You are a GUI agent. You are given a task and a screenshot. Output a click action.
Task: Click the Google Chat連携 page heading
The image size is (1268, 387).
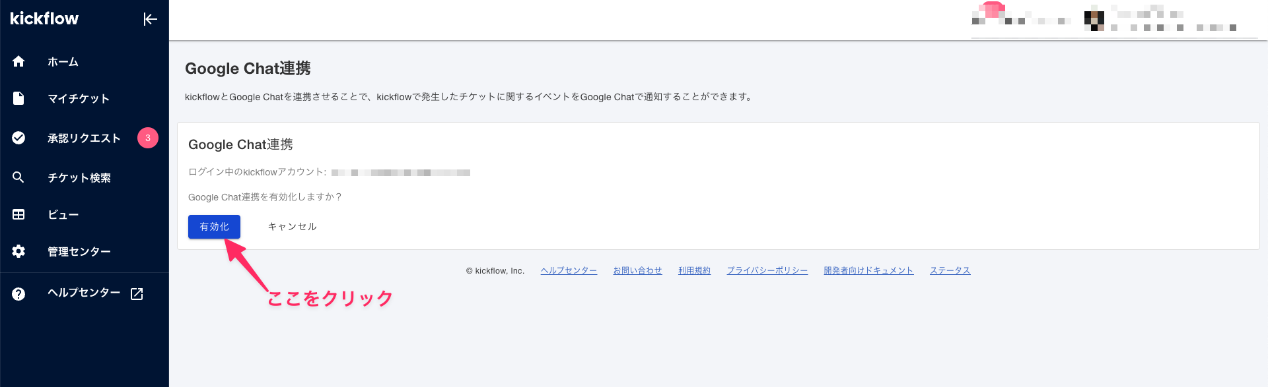248,69
